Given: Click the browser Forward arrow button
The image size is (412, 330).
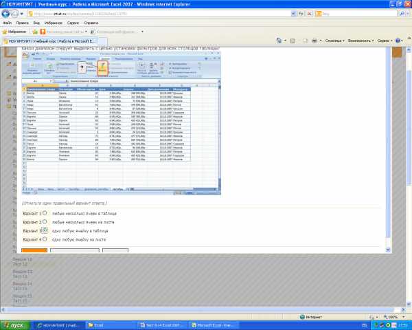Looking at the screenshot, I should pos(14,14).
